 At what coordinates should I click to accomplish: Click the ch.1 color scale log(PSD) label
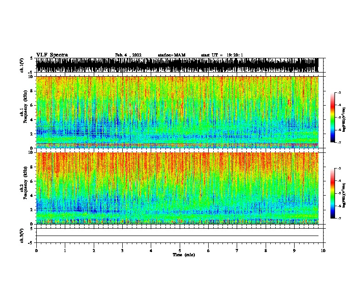tap(344, 119)
